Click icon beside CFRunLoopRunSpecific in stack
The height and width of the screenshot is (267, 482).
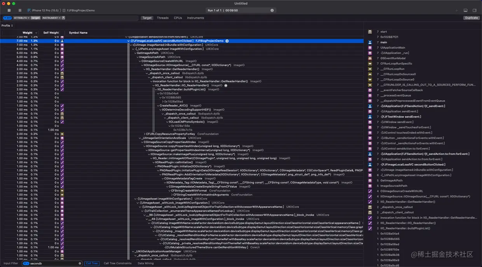(x=370, y=63)
